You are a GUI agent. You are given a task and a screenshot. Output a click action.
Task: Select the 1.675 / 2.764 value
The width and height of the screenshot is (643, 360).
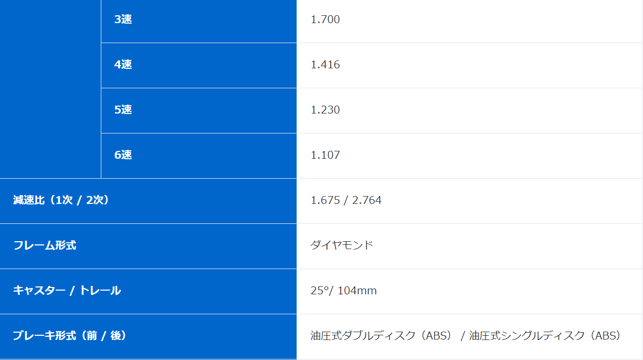click(346, 200)
